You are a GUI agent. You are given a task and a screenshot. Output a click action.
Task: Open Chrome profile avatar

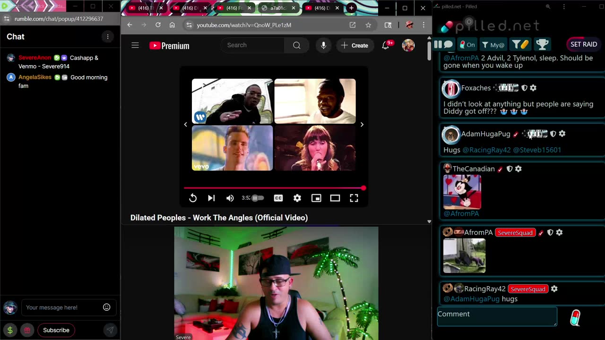pos(409,25)
